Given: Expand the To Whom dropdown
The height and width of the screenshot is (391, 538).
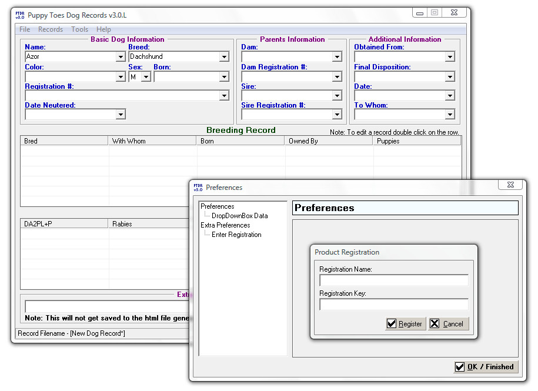Looking at the screenshot, I should (450, 114).
